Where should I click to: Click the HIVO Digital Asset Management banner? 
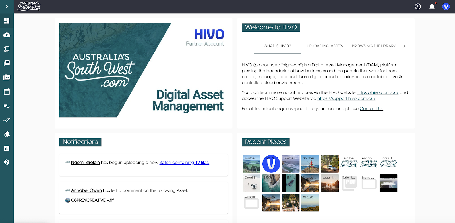(x=144, y=70)
